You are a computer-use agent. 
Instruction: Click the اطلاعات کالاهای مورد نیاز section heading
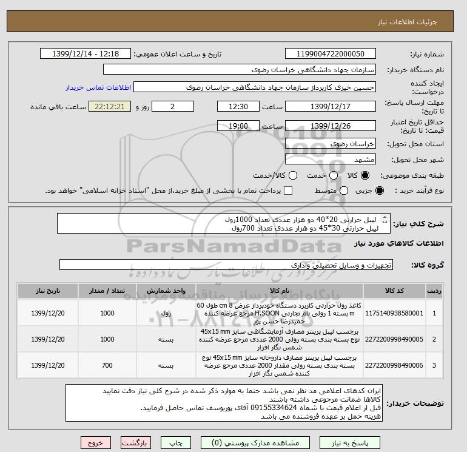click(399, 243)
